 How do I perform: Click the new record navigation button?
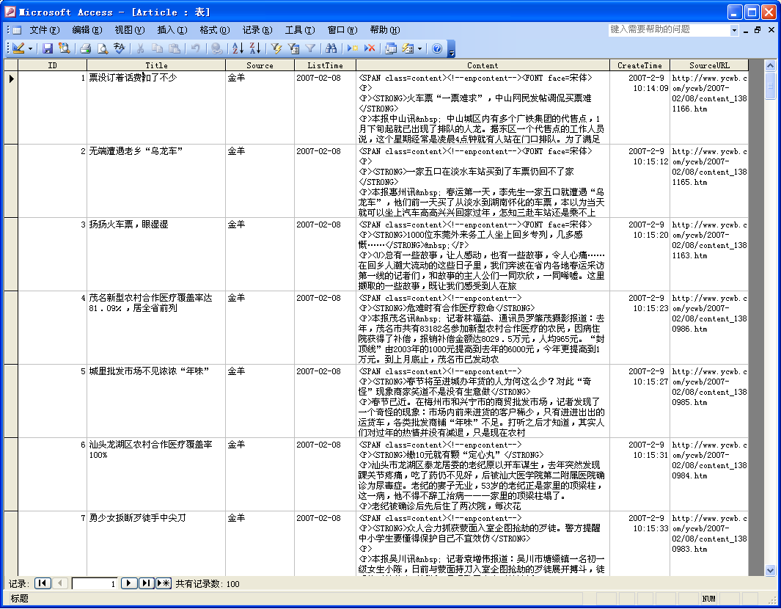(164, 583)
